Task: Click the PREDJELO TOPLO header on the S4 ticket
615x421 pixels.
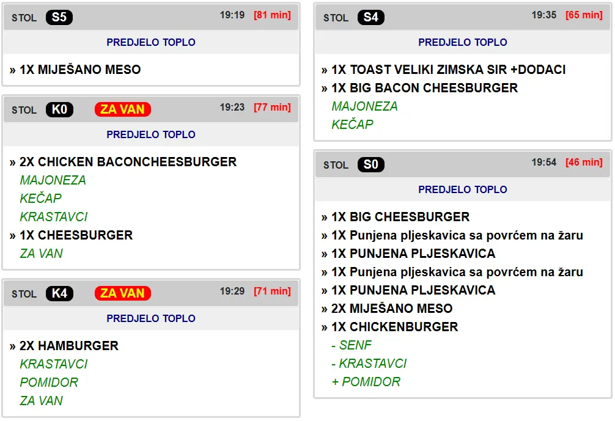Action: pos(462,42)
